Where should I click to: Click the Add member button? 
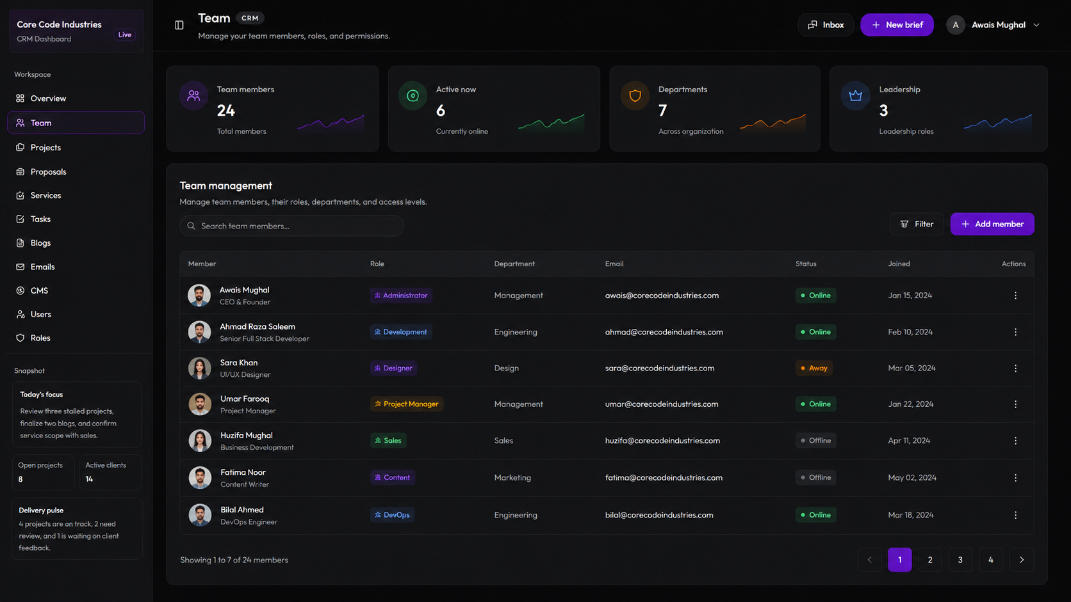[992, 224]
